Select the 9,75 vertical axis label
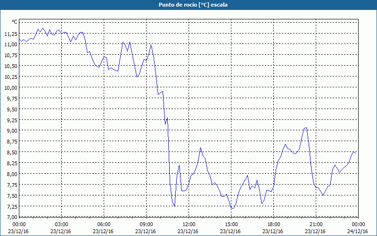This screenshot has height=236, width=377. 12,99
